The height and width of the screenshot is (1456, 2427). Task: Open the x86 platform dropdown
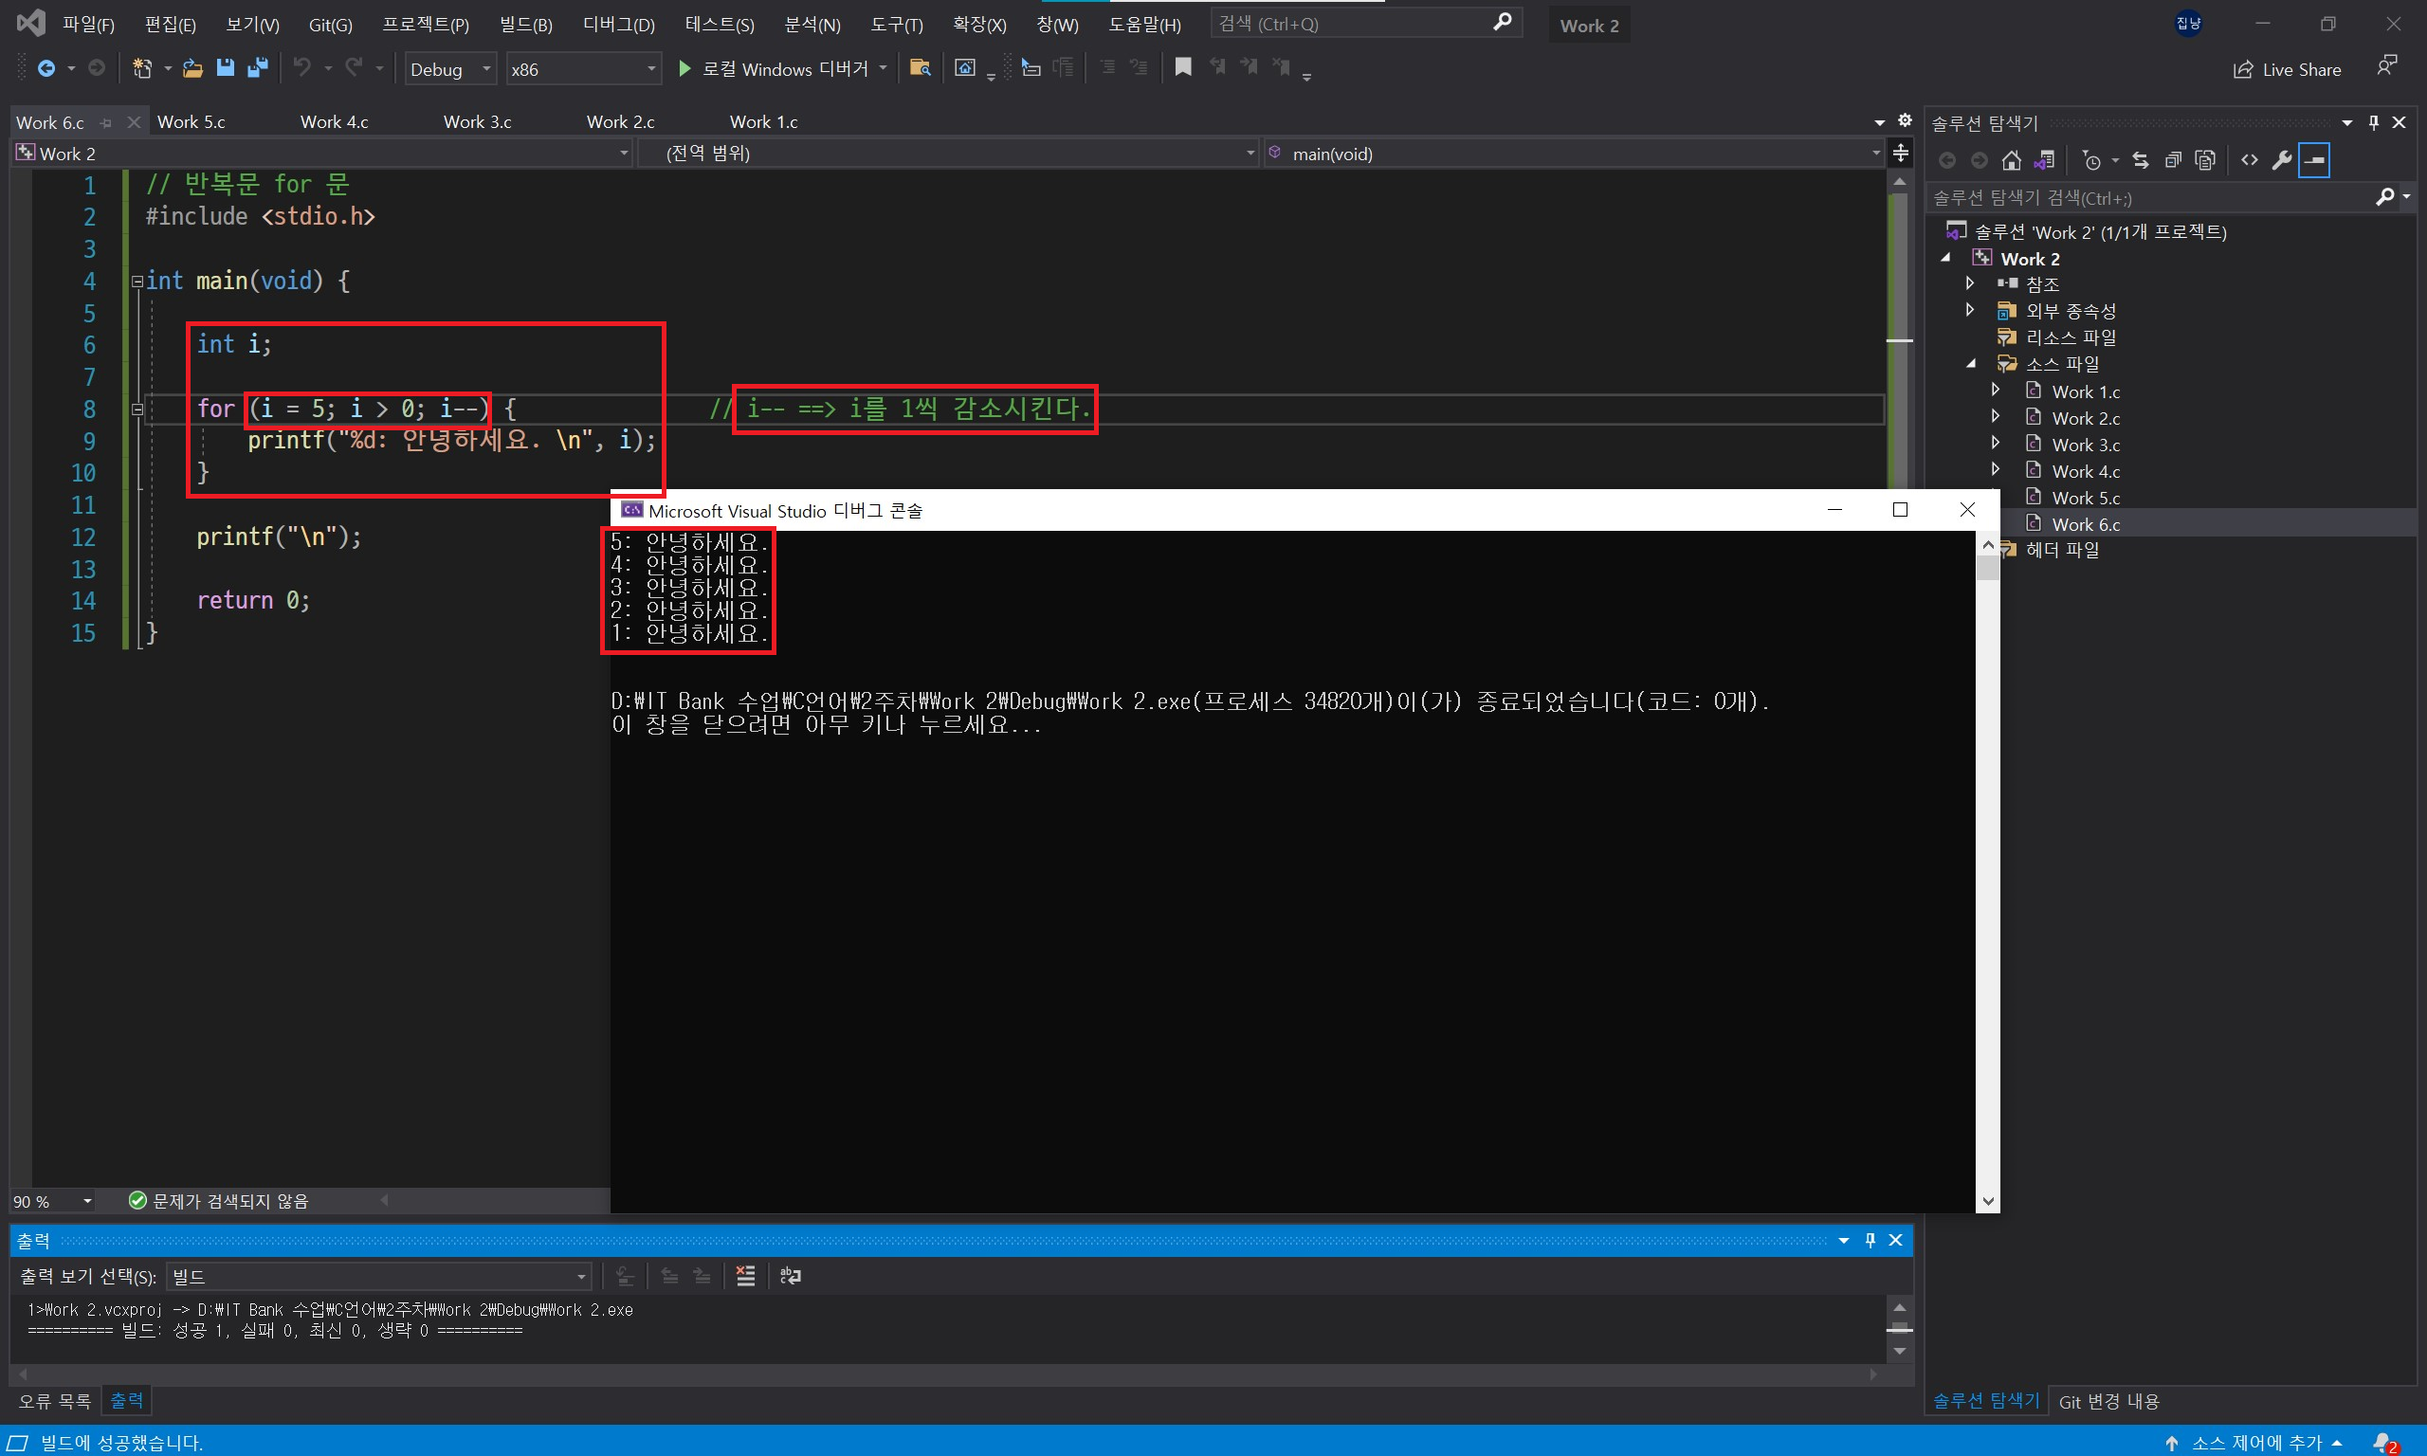coord(582,68)
